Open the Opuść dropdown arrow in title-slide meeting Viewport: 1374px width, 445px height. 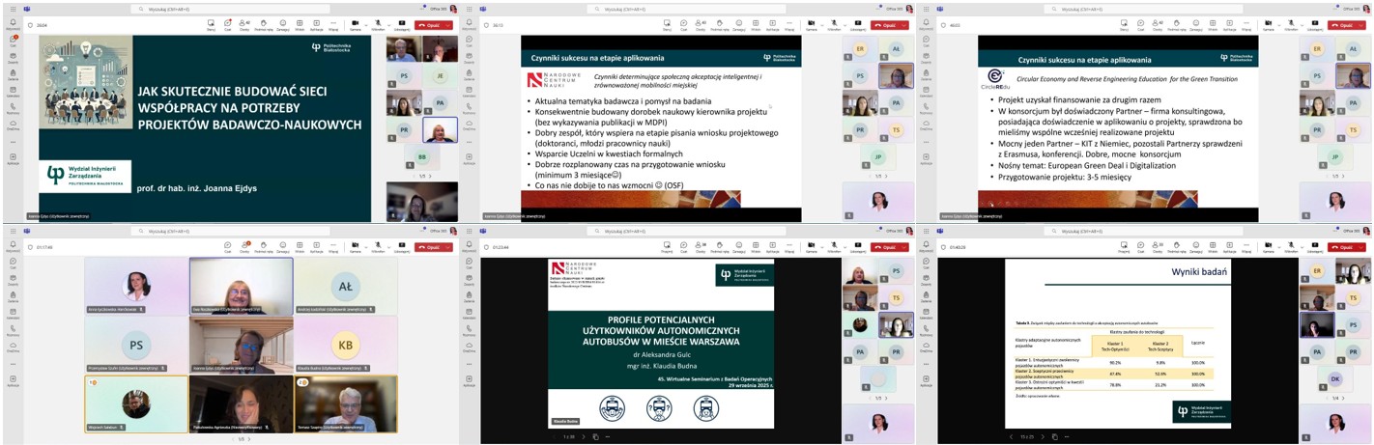pos(449,25)
